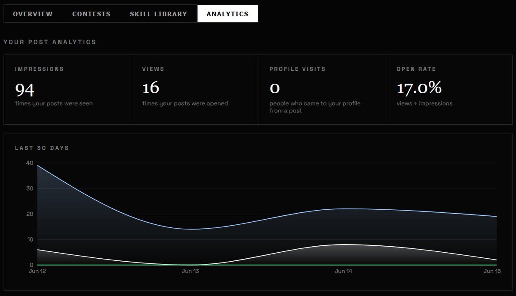Click the OPEN RATE card label
516x296 pixels.
(416, 69)
